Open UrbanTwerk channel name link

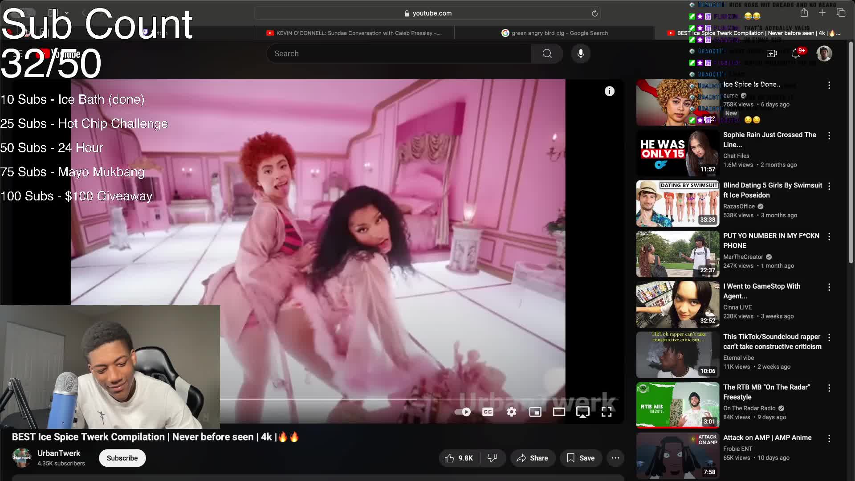tap(59, 453)
